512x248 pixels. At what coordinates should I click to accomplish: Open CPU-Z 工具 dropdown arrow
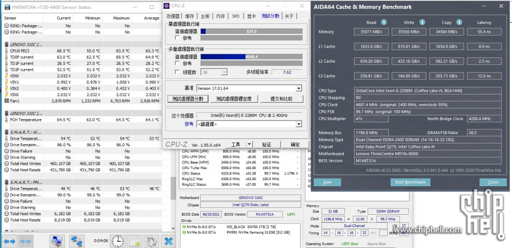click(249, 144)
